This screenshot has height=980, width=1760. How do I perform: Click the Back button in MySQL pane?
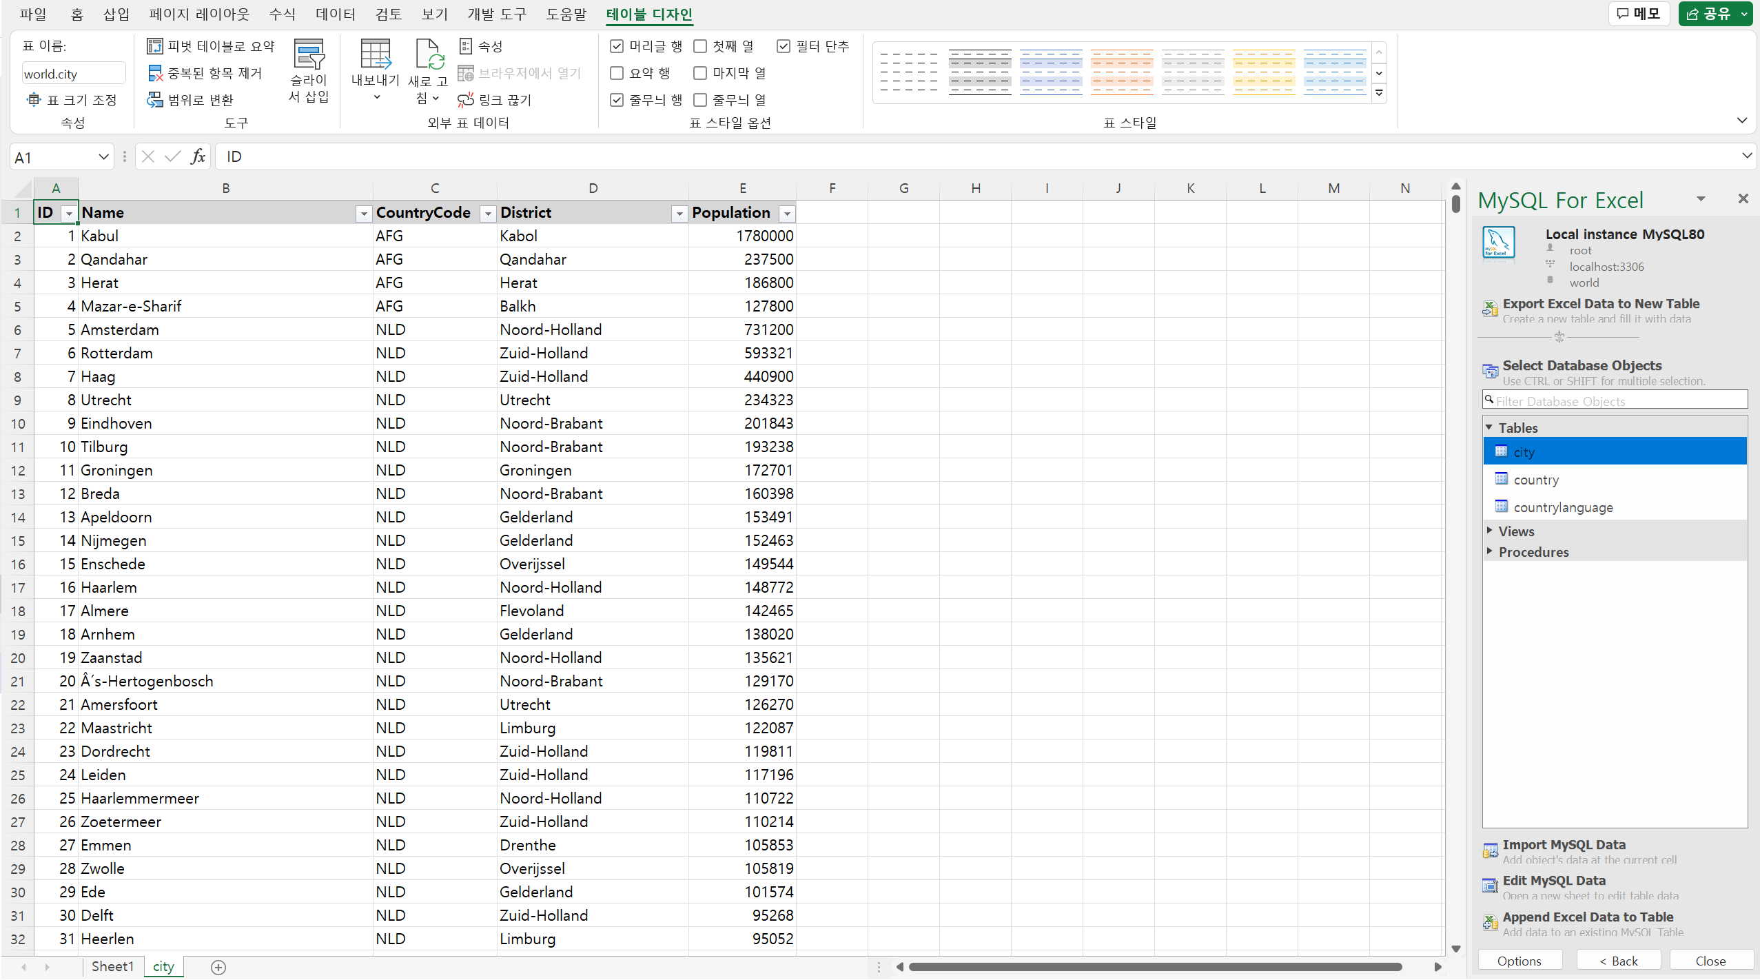[1619, 961]
